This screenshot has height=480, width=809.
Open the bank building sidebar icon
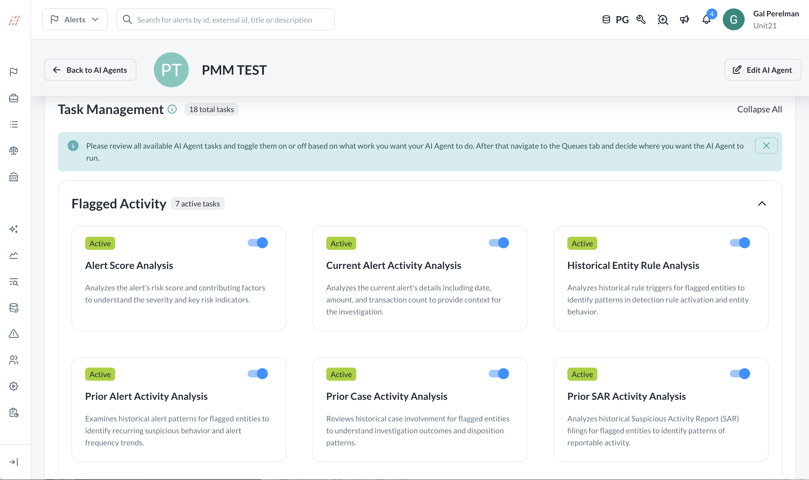[14, 177]
